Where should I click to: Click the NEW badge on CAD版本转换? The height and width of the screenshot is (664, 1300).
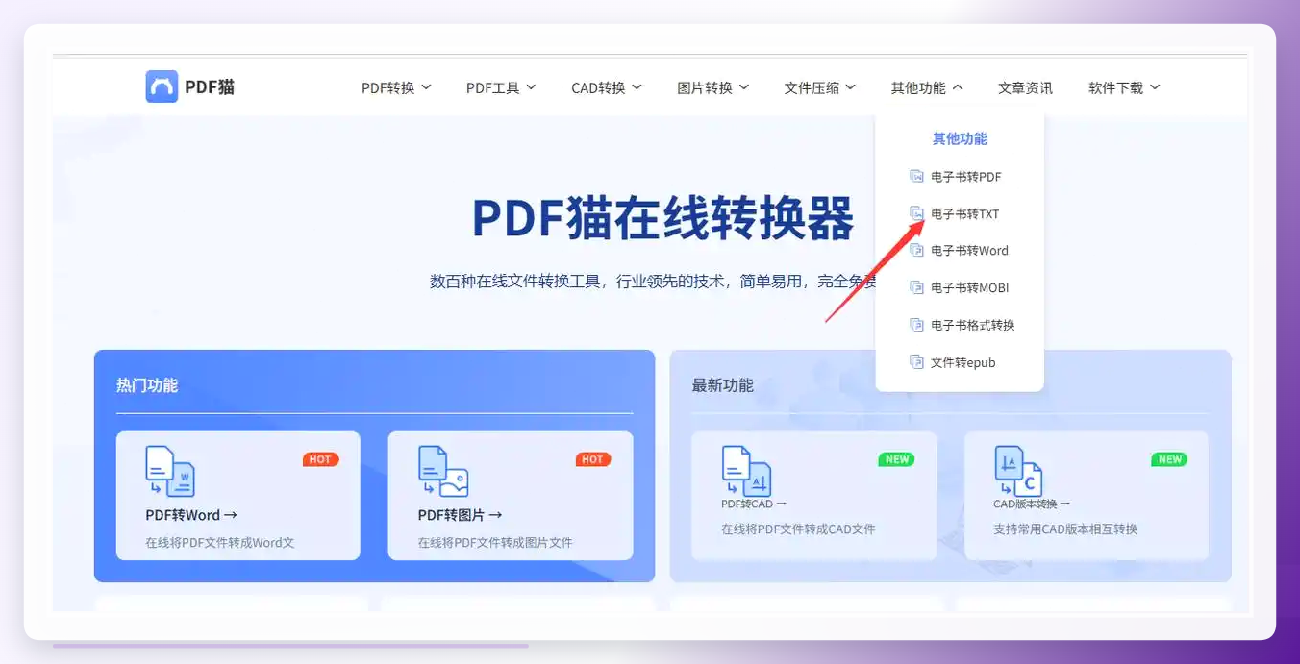click(x=1169, y=459)
